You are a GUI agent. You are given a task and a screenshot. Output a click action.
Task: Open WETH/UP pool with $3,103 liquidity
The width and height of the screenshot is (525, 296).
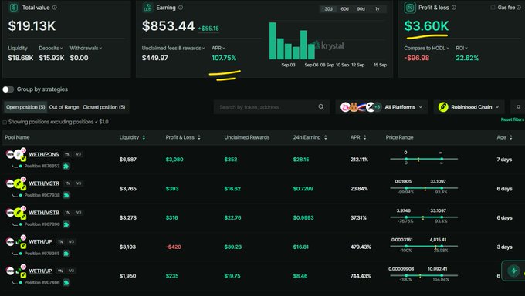click(40, 242)
